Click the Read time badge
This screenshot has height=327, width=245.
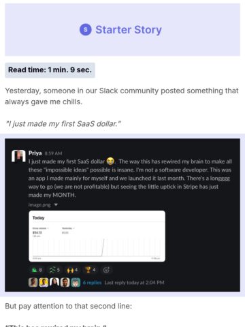point(50,70)
